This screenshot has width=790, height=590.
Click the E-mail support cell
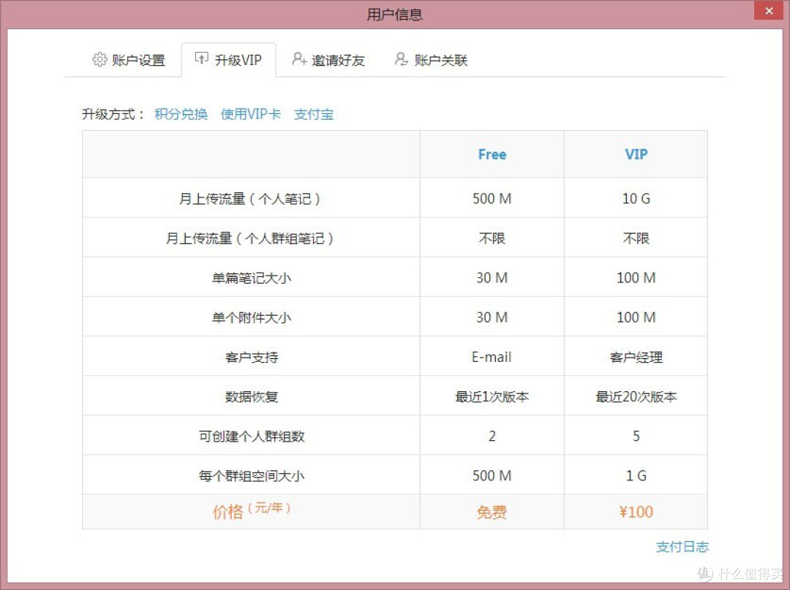492,358
